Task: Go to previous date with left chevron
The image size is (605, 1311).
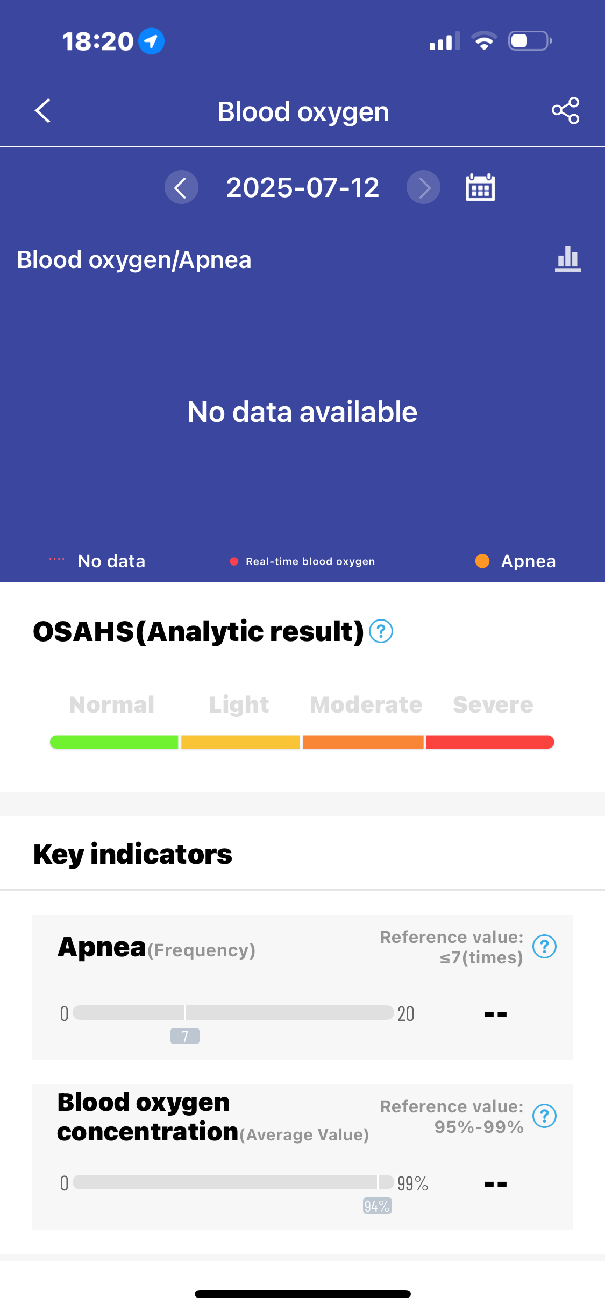Action: click(181, 187)
